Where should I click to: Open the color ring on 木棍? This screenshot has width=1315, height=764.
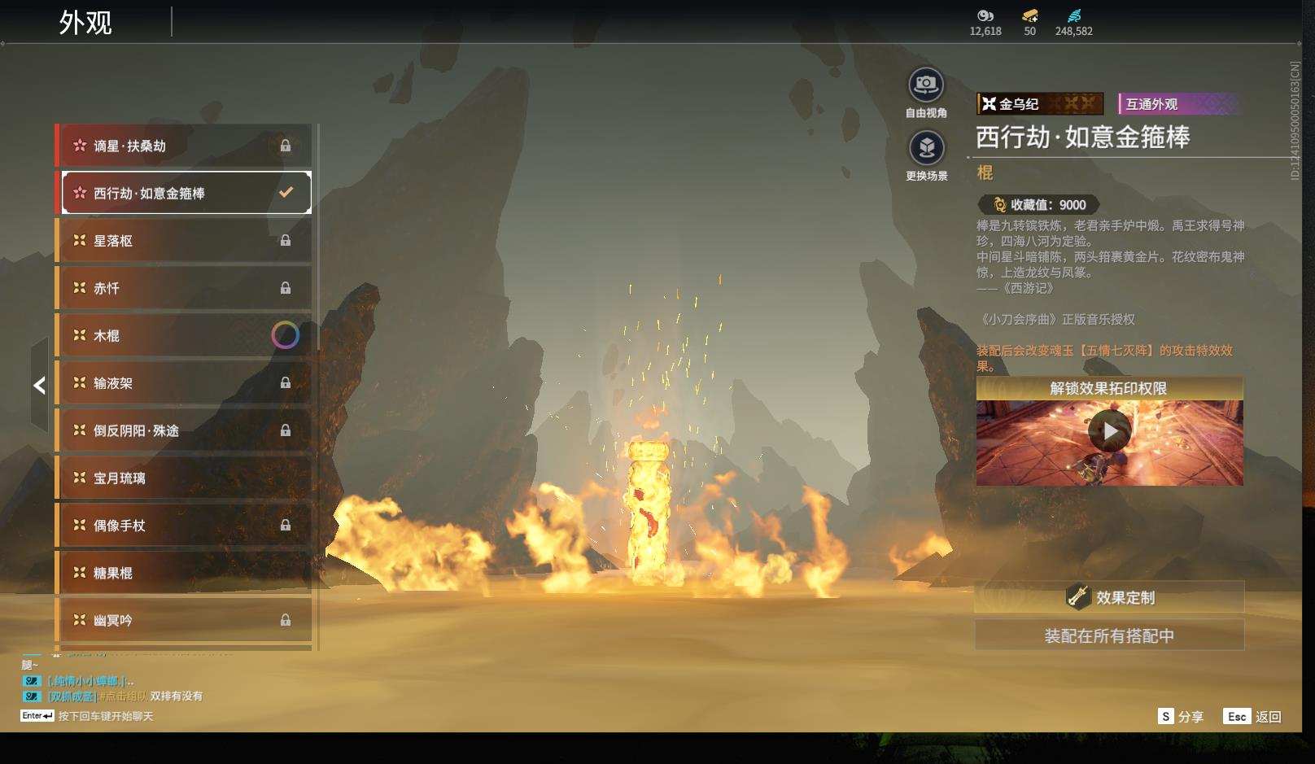(285, 335)
